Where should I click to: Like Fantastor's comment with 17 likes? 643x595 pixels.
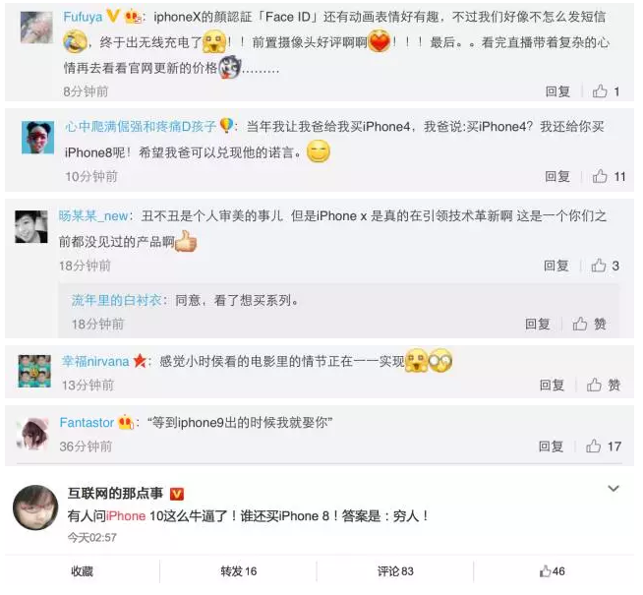[x=593, y=446]
